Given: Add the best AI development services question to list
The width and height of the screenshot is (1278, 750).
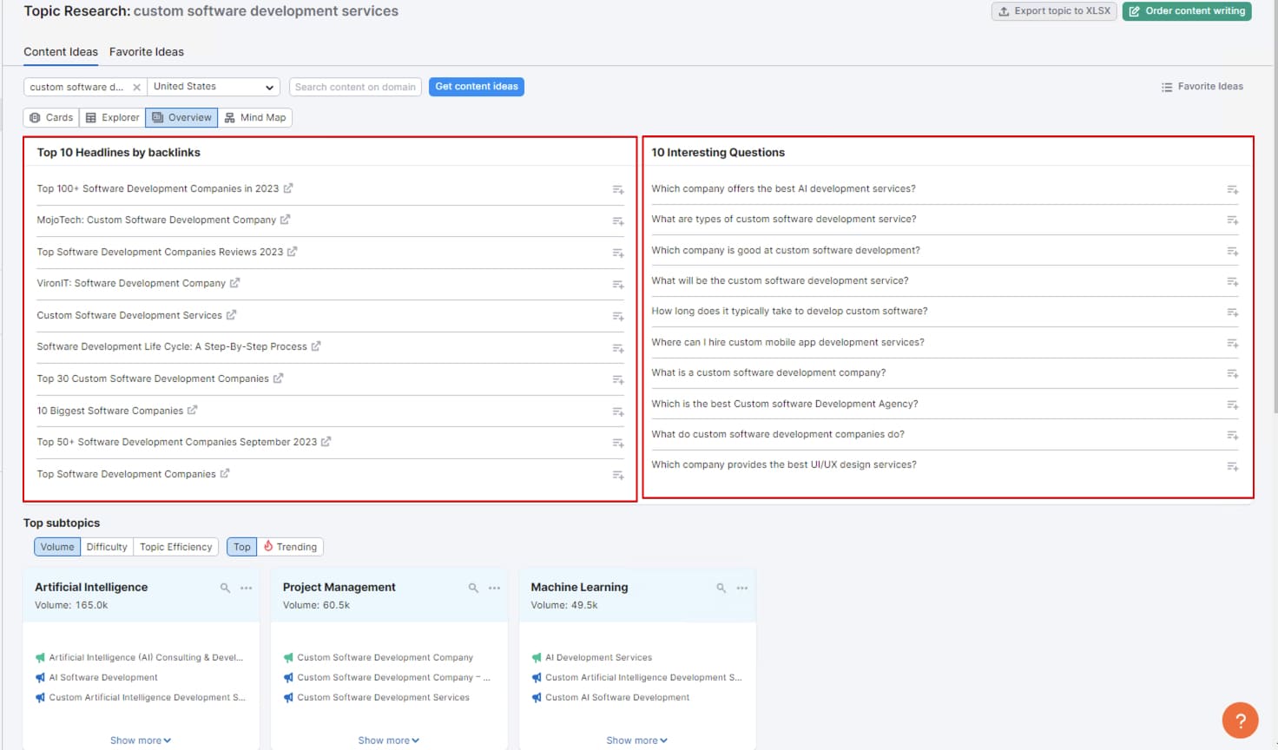Looking at the screenshot, I should (x=1232, y=189).
